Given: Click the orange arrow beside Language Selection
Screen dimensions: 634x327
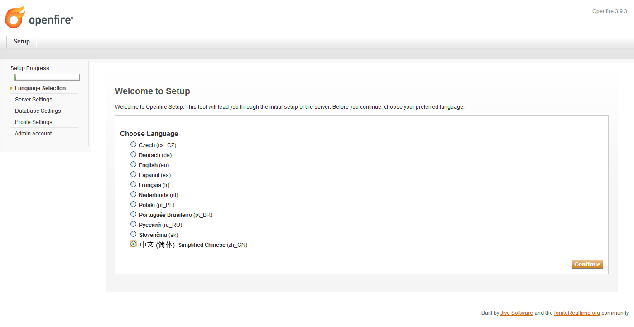Looking at the screenshot, I should (x=11, y=88).
